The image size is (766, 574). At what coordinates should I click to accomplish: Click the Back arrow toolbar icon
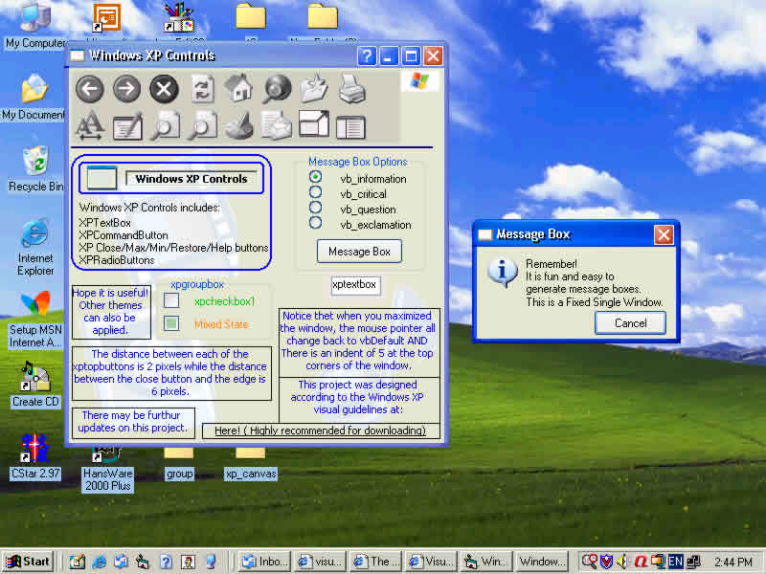coord(90,90)
